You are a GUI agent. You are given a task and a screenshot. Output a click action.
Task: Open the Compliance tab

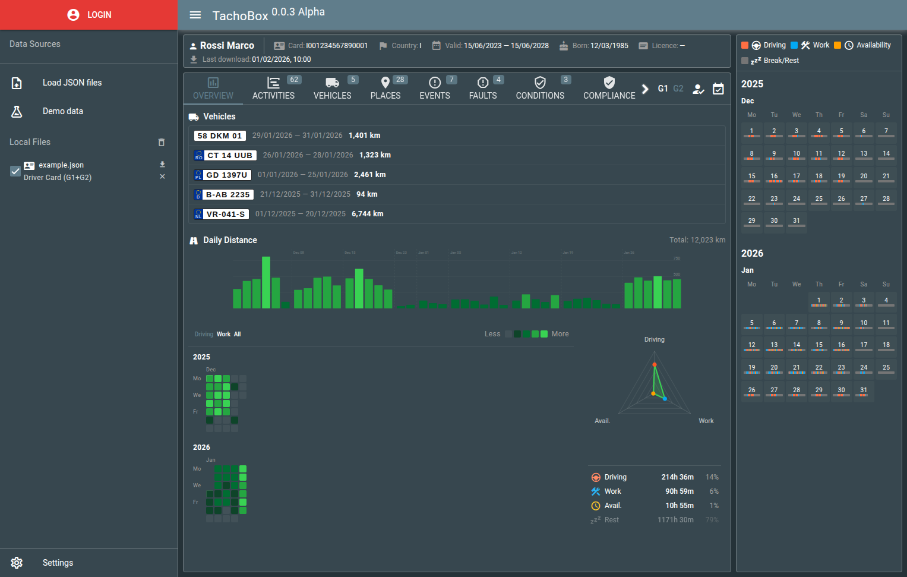(609, 89)
